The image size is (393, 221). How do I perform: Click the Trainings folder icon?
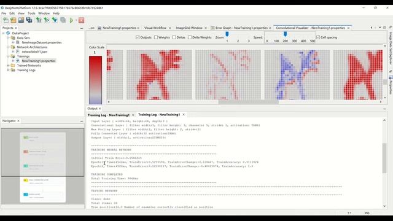(x=13, y=56)
